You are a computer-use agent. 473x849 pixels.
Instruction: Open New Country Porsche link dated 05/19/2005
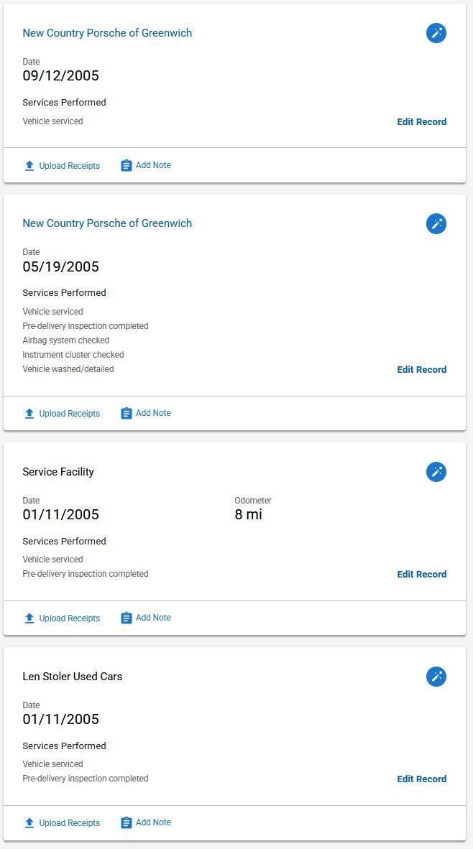(x=107, y=223)
